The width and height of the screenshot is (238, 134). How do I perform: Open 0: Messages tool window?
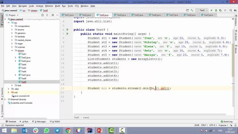[x=39, y=122]
